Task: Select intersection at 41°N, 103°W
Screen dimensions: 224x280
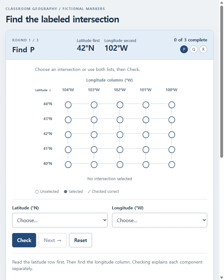Action: [94, 150]
